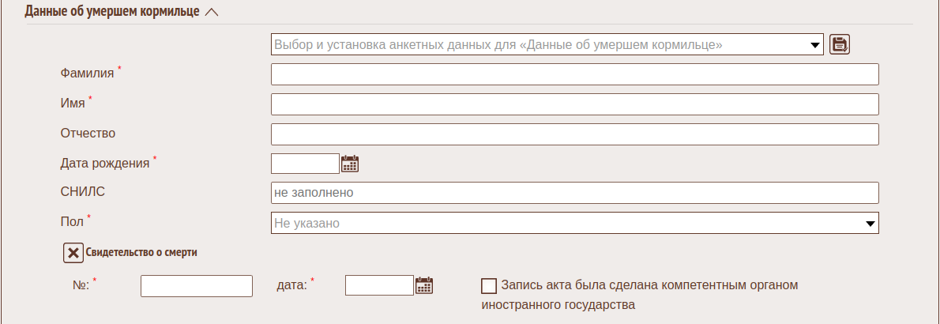Image resolution: width=940 pixels, height=324 pixels.
Task: Click the «Данные об умершем кормильце» header text
Action: (112, 13)
